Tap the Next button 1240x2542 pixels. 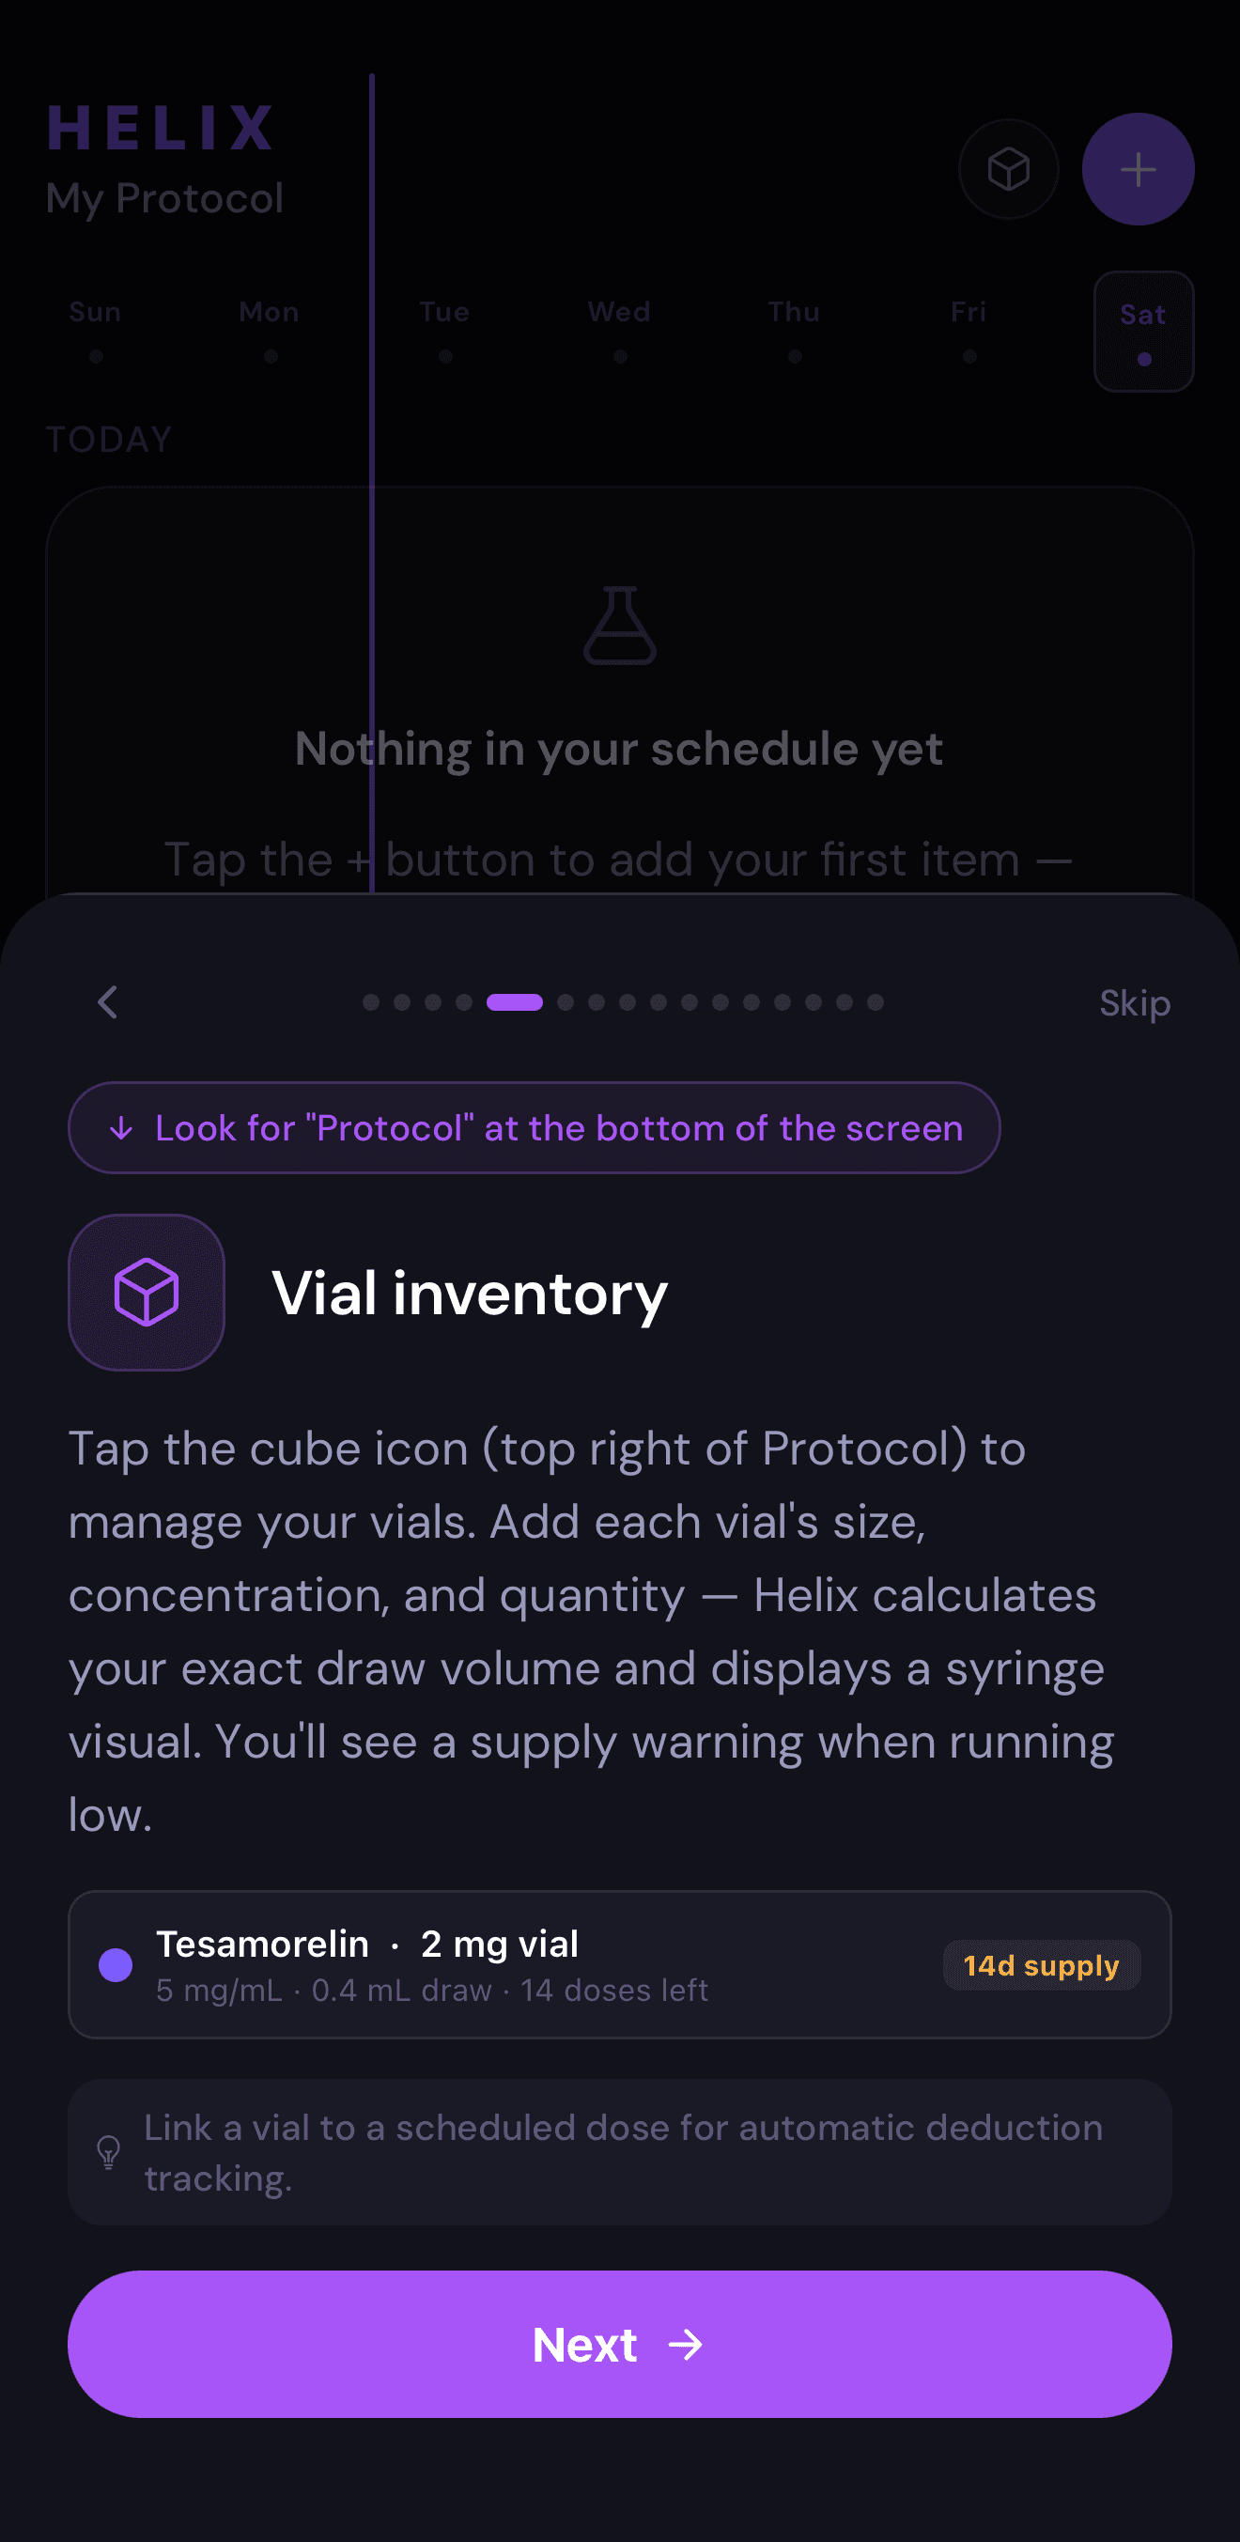pos(619,2346)
